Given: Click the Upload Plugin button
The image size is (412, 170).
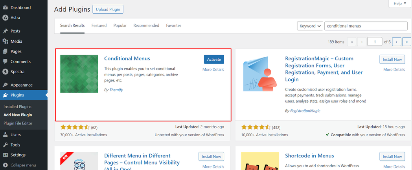Looking at the screenshot, I should click(x=108, y=9).
